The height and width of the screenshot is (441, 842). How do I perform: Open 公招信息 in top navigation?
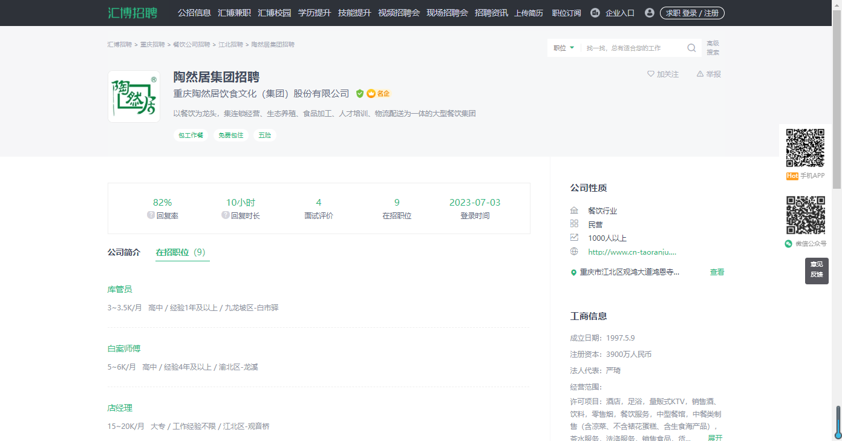pos(194,13)
